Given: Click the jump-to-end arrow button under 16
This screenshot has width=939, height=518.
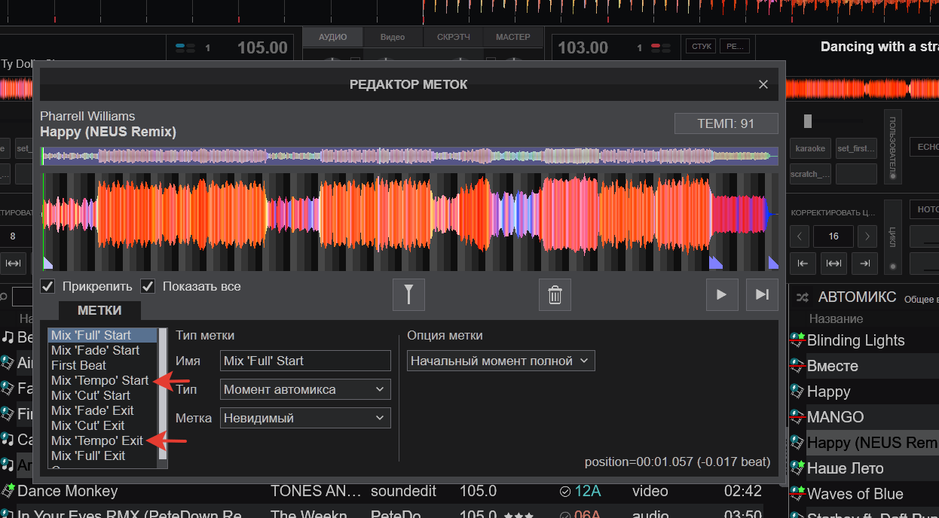Looking at the screenshot, I should tap(864, 263).
